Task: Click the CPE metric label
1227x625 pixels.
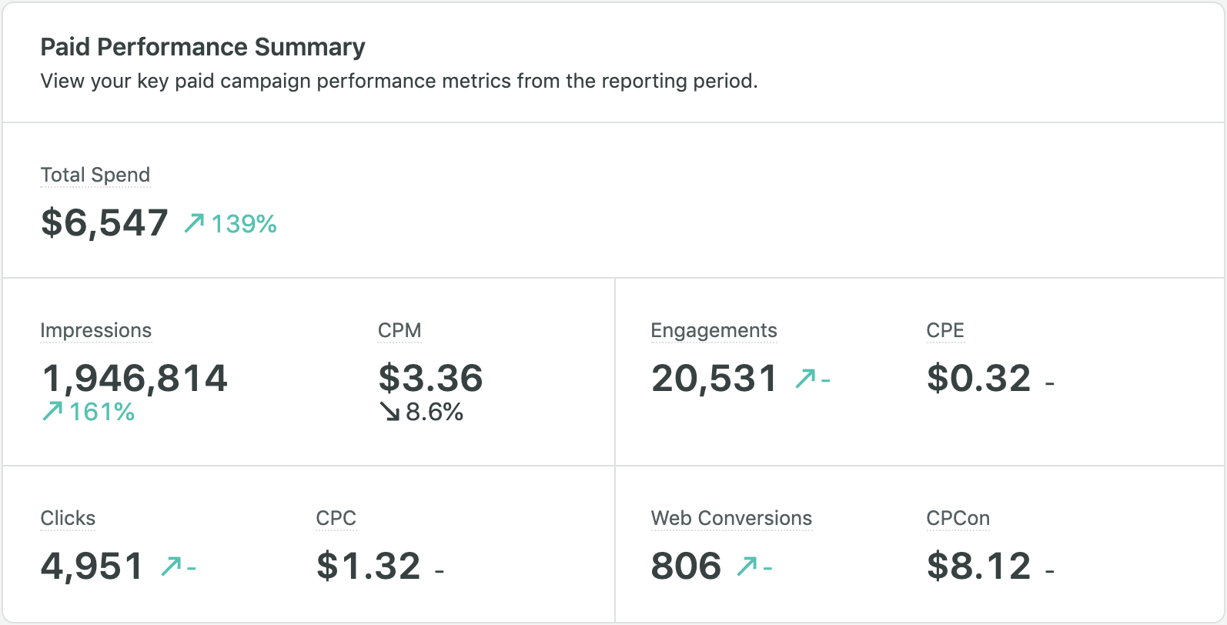Action: click(x=945, y=330)
